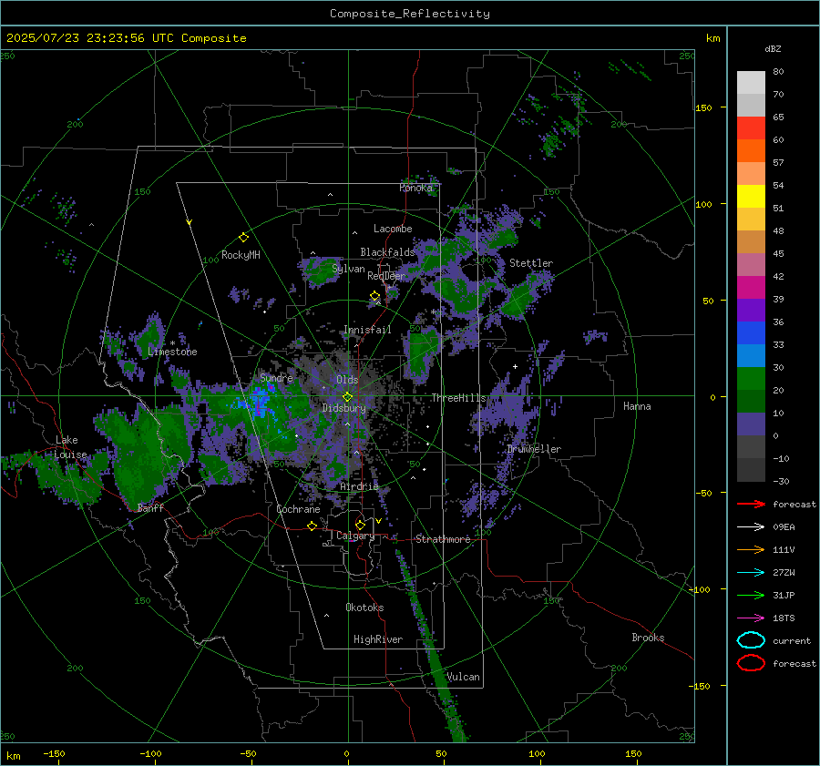Click the Airdrie city label
Viewport: 820px width, 766px height.
click(359, 486)
